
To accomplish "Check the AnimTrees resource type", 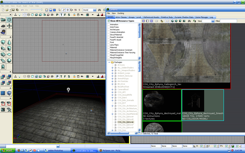I will [x=108, y=27].
